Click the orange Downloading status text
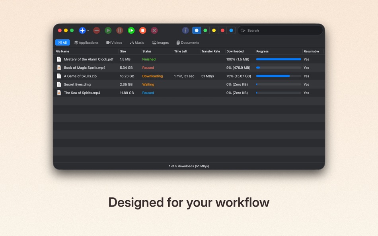The height and width of the screenshot is (236, 378). [152, 76]
